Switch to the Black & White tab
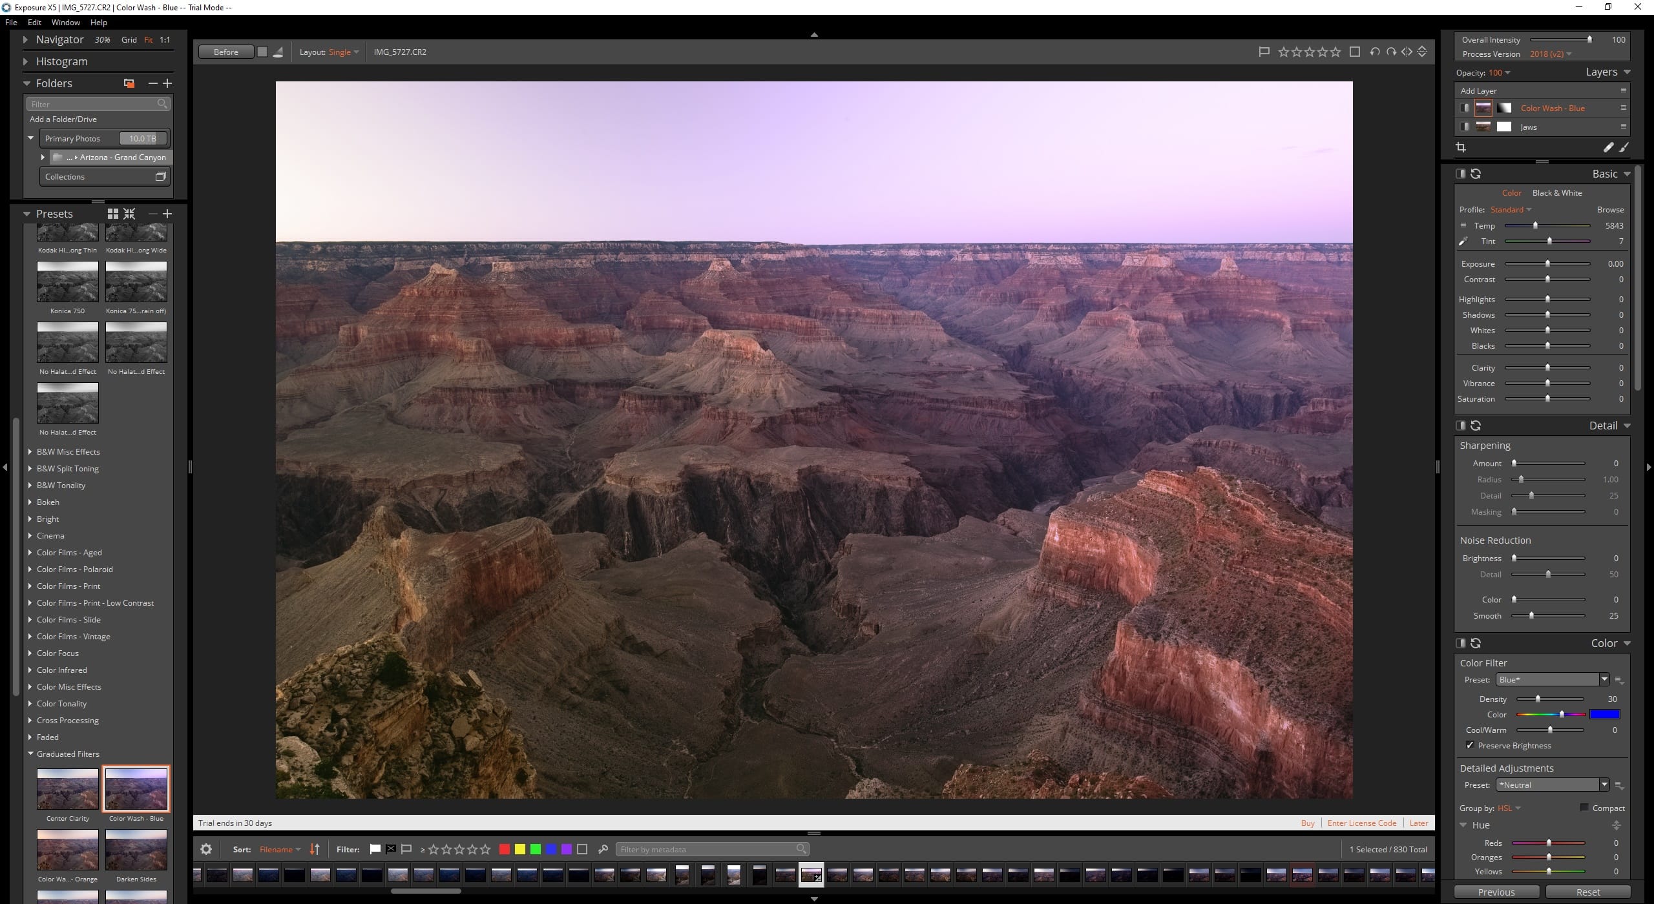Screen dimensions: 1654x904 (1556, 192)
